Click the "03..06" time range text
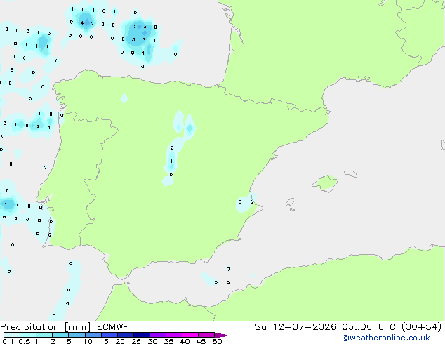 pyautogui.click(x=357, y=327)
